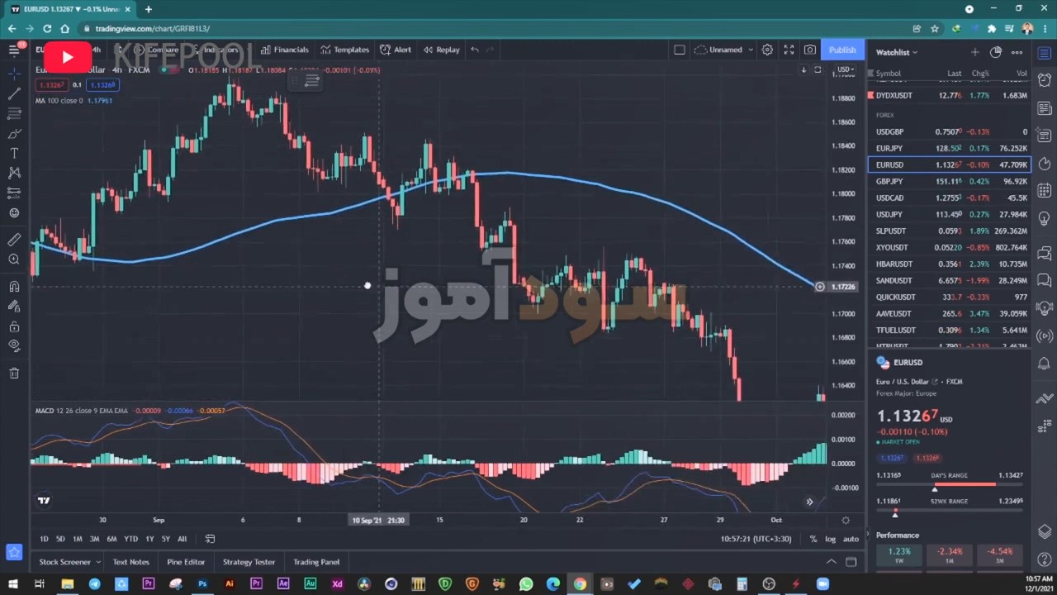Screen dimensions: 1057x595
Task: Open the alerts clock icon in right sidebar
Action: [x=1045, y=82]
